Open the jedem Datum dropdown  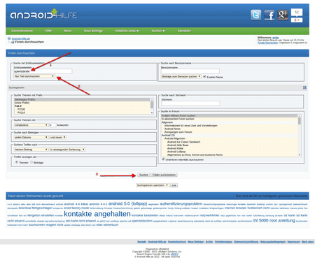pyautogui.click(x=31, y=137)
